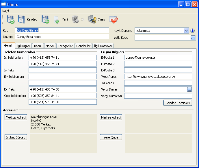
Task: Click the Yeni new document icon
Action: pos(56,20)
